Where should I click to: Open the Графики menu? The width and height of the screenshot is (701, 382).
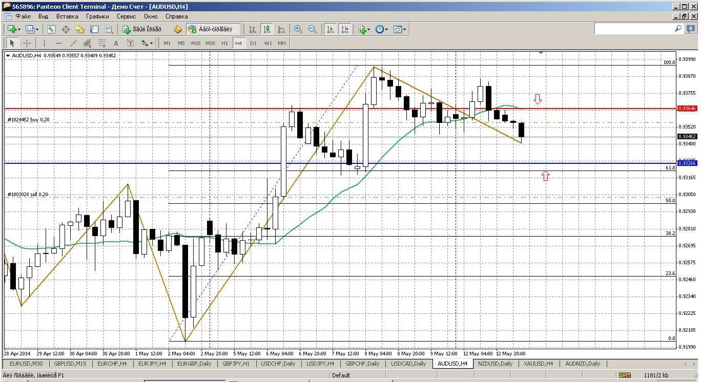(x=97, y=16)
